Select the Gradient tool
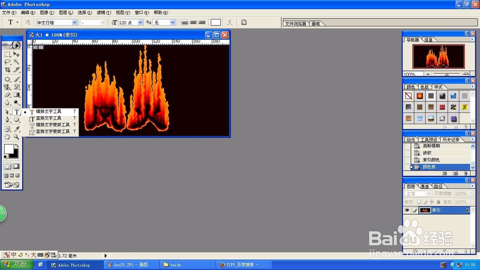This screenshot has width=480, height=270. pos(16,95)
